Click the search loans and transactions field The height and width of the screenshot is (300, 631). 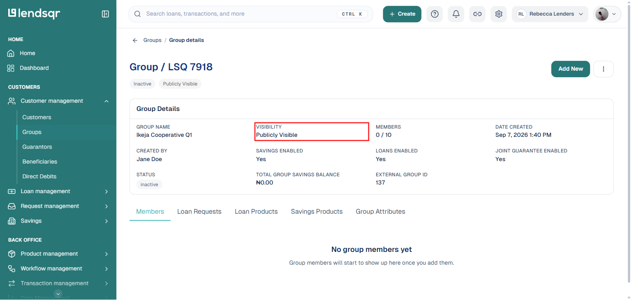pos(251,14)
